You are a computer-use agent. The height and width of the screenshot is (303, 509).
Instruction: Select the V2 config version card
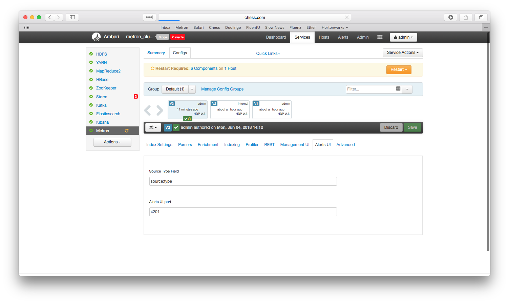point(230,110)
